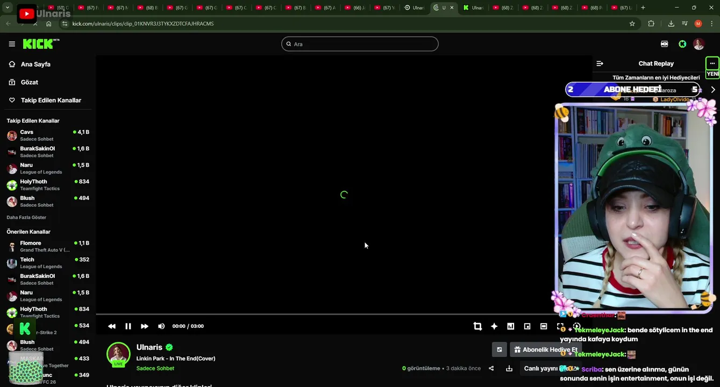This screenshot has width=720, height=387.
Task: Enter fullscreen mode
Action: pyautogui.click(x=560, y=326)
